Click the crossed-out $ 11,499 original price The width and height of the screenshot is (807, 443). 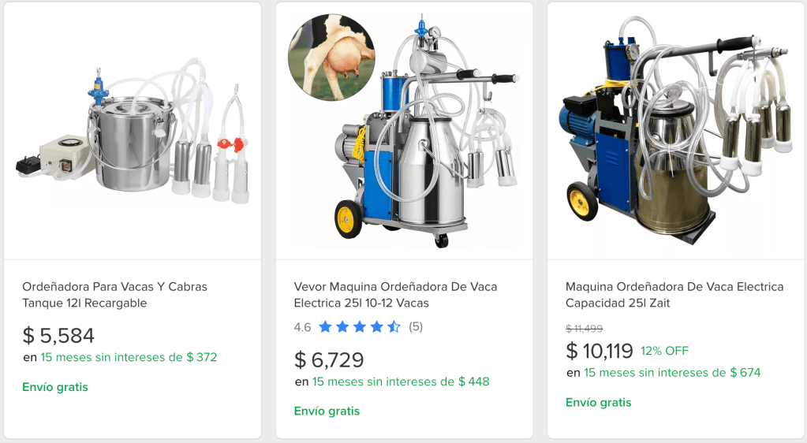point(585,328)
